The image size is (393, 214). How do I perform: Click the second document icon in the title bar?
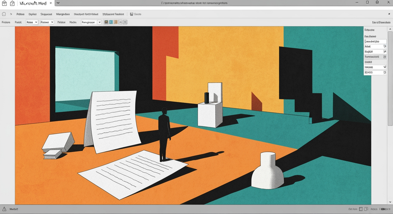pyautogui.click(x=12, y=3)
